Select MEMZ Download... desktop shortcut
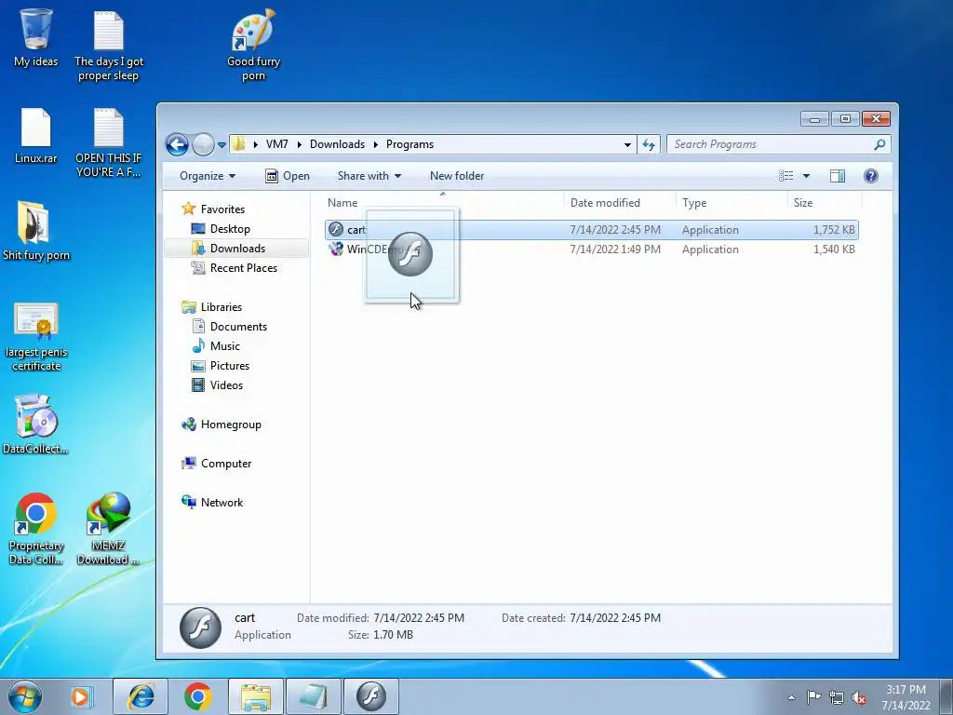The image size is (953, 715). click(x=108, y=529)
